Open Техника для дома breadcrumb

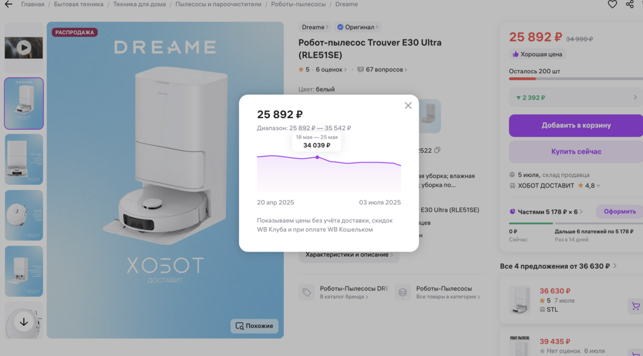coord(139,4)
